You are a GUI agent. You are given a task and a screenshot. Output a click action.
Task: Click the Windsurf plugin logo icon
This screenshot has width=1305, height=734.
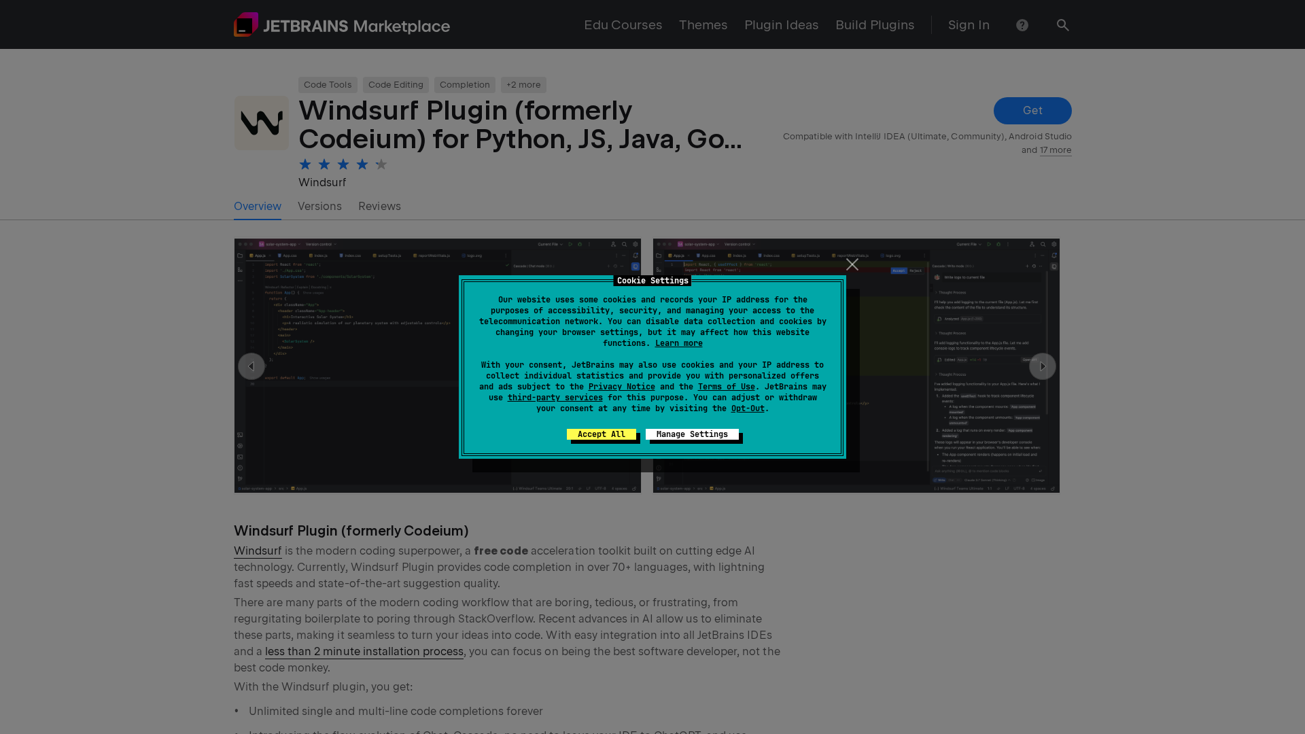point(262,123)
